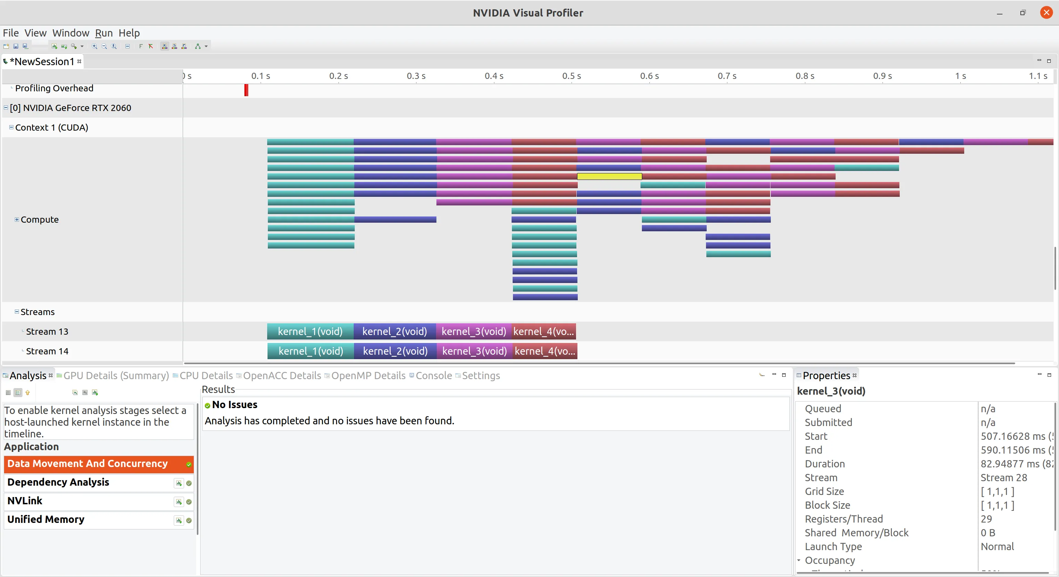Switch to the OpenACC Details tab
This screenshot has height=577, width=1059.
tap(282, 376)
